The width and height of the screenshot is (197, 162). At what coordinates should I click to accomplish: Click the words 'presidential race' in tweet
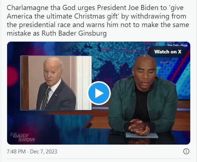45,25
